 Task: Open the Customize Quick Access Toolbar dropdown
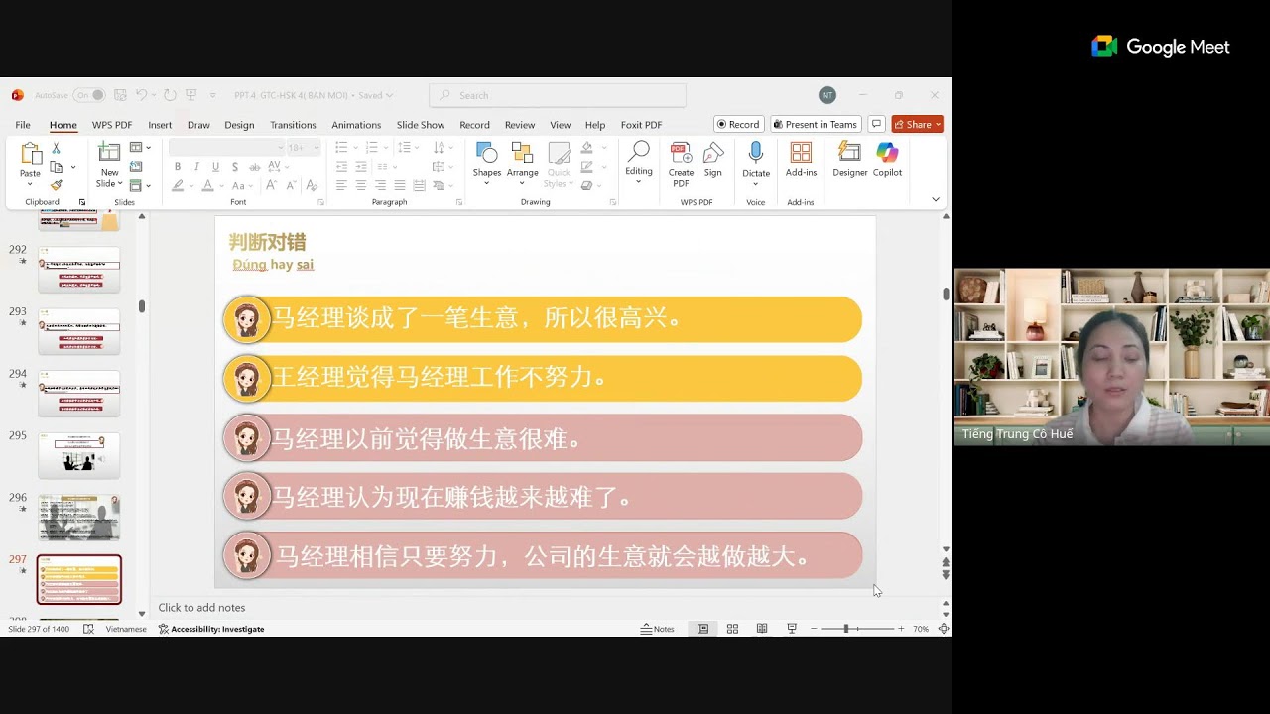click(x=212, y=95)
